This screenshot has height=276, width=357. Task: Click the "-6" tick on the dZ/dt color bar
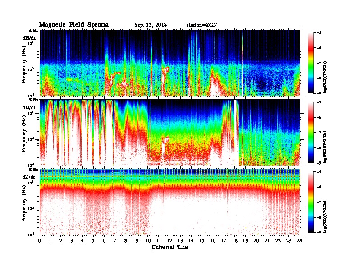pyautogui.click(x=319, y=187)
